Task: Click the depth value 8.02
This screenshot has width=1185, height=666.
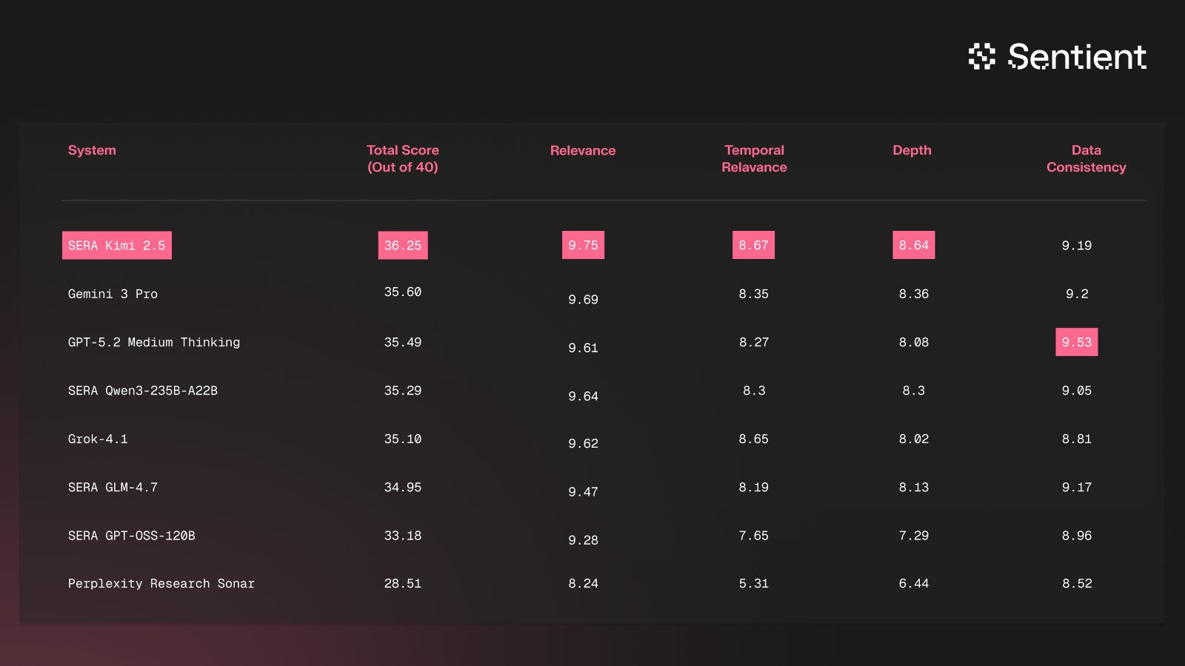Action: pos(913,439)
